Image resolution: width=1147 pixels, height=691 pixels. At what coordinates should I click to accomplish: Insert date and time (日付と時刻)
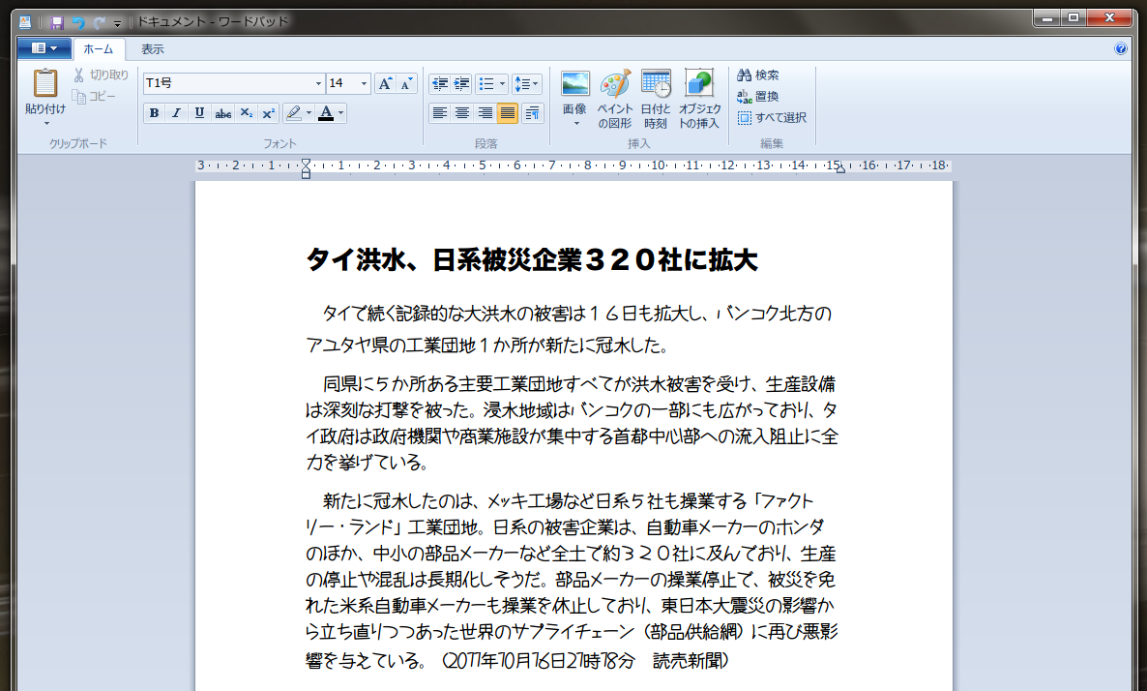pos(656,100)
